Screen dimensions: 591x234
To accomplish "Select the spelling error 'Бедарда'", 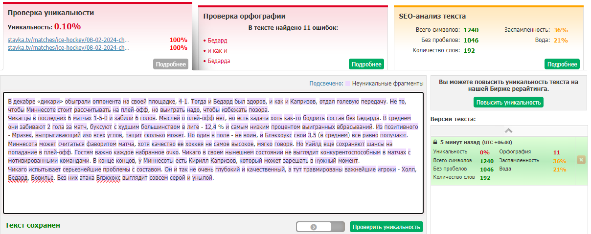I will [x=219, y=61].
